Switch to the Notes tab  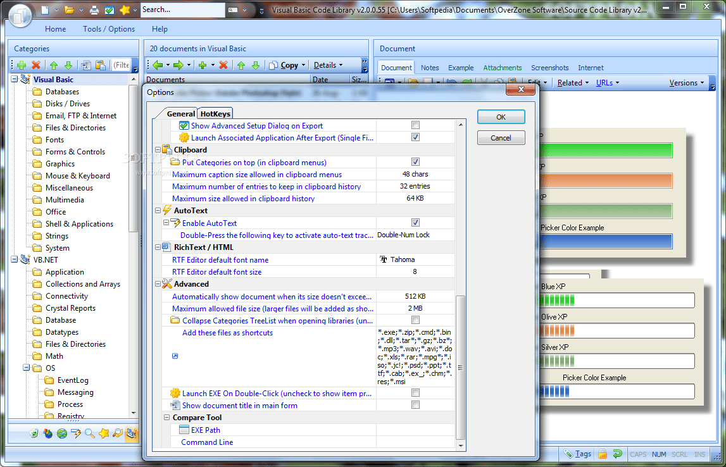click(x=430, y=68)
